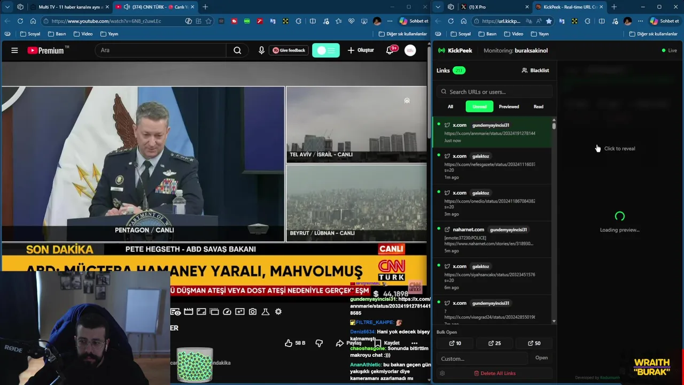
Task: Select the Unread filter tab
Action: pyautogui.click(x=479, y=106)
